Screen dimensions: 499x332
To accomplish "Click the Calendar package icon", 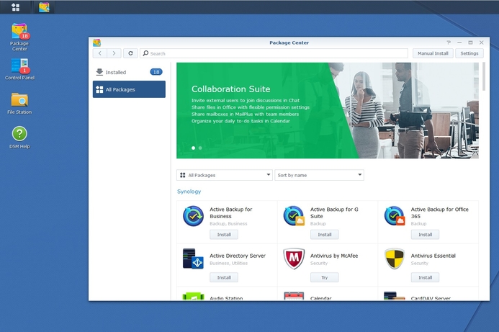I will pyautogui.click(x=294, y=296).
